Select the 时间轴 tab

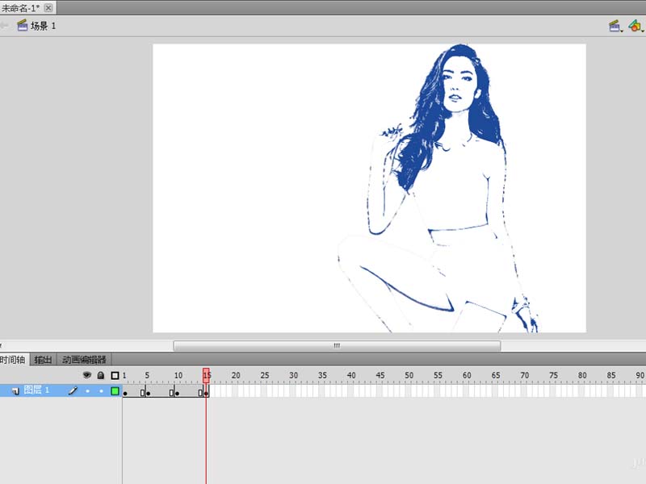tap(12, 360)
